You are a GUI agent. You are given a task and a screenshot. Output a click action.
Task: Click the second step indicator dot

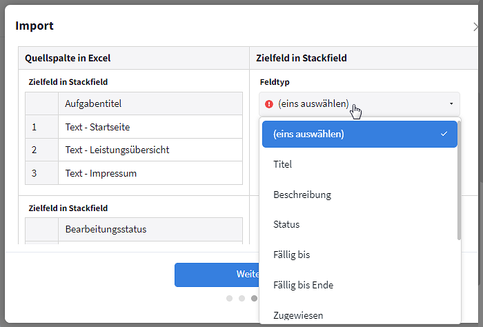(241, 299)
